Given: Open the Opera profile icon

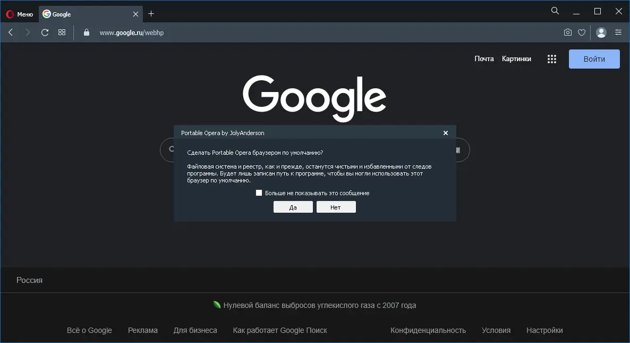Looking at the screenshot, I should tap(601, 32).
